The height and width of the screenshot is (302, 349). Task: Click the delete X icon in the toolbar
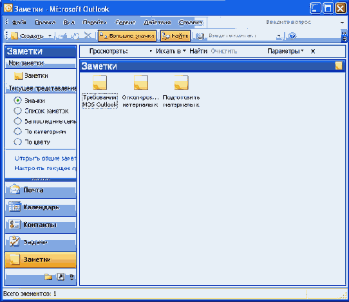point(88,35)
